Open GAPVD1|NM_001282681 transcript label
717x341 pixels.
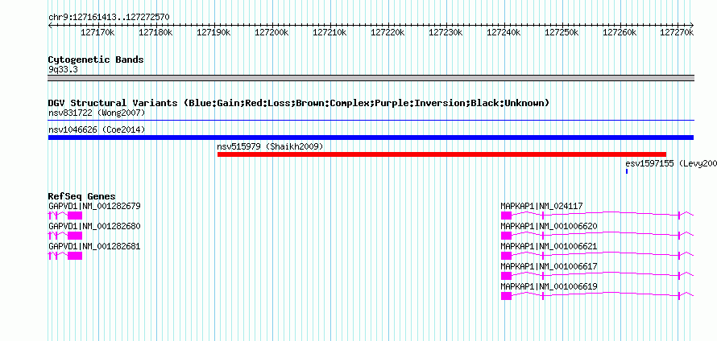click(94, 247)
